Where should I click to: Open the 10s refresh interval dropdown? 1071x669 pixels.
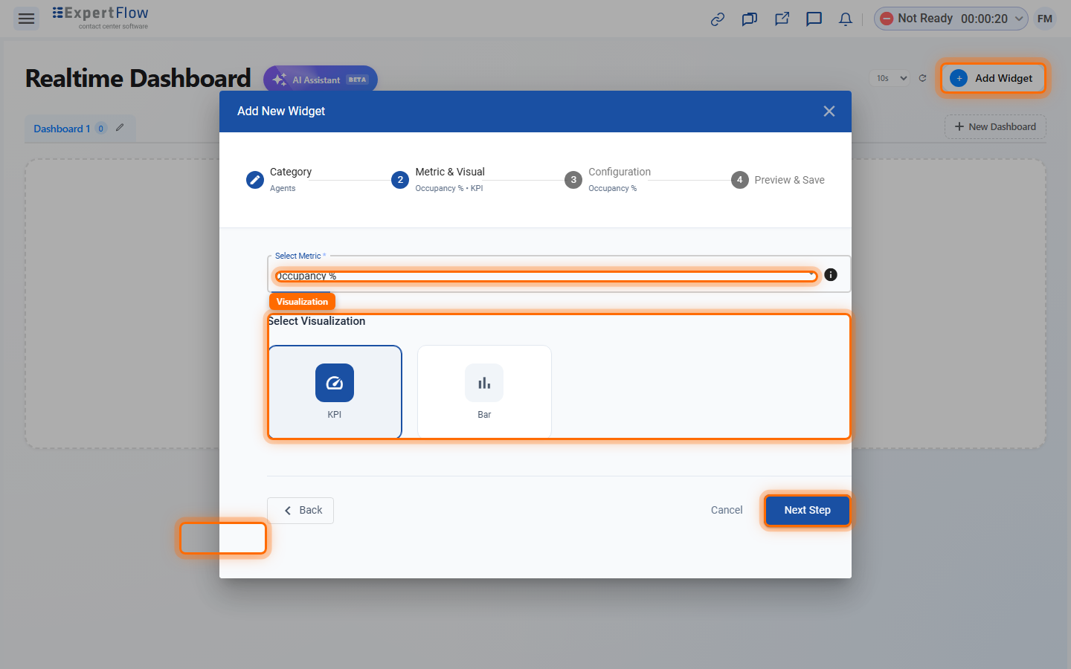890,78
